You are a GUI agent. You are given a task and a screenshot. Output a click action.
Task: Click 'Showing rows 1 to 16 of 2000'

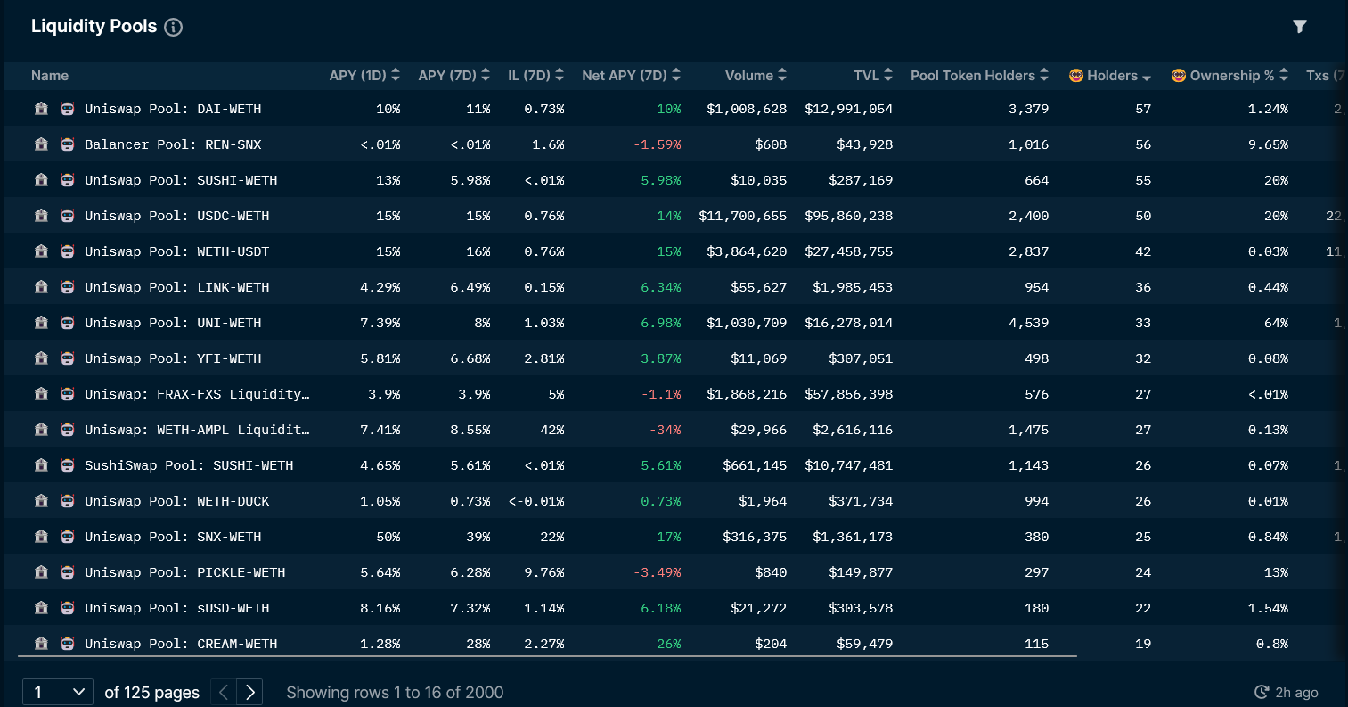pyautogui.click(x=395, y=693)
